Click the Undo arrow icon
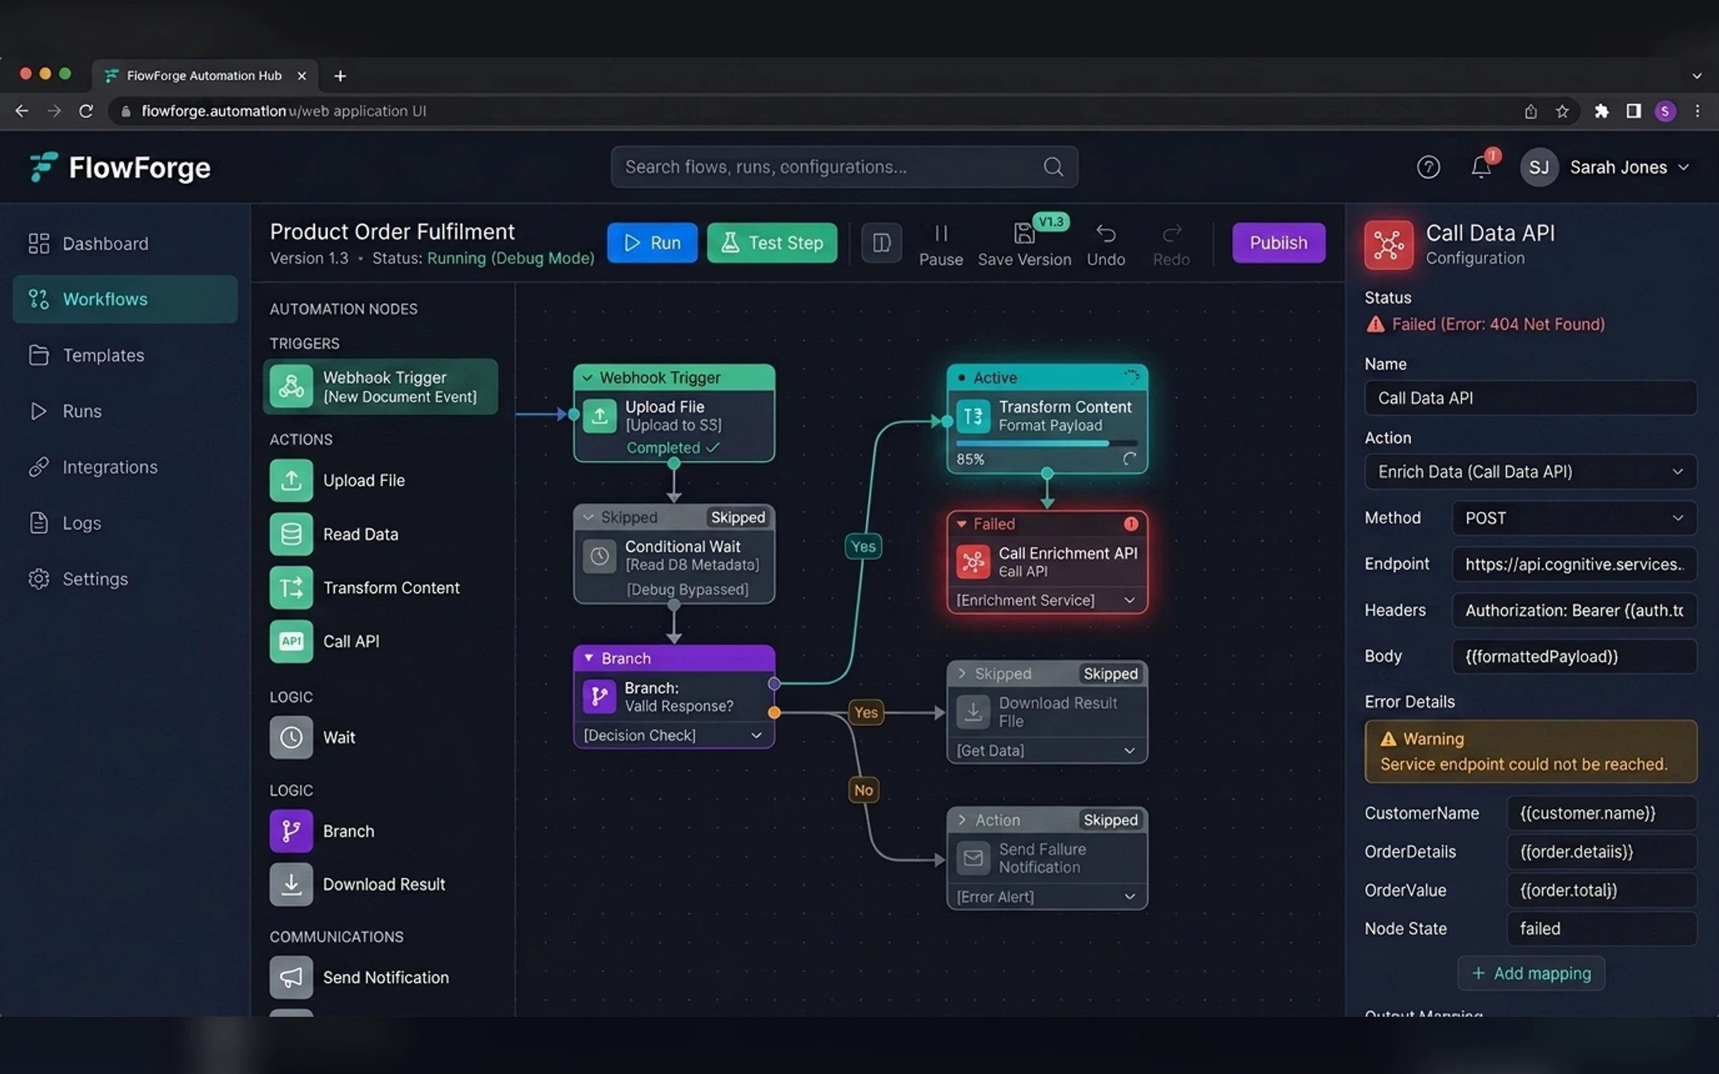Viewport: 1719px width, 1074px height. (x=1105, y=233)
